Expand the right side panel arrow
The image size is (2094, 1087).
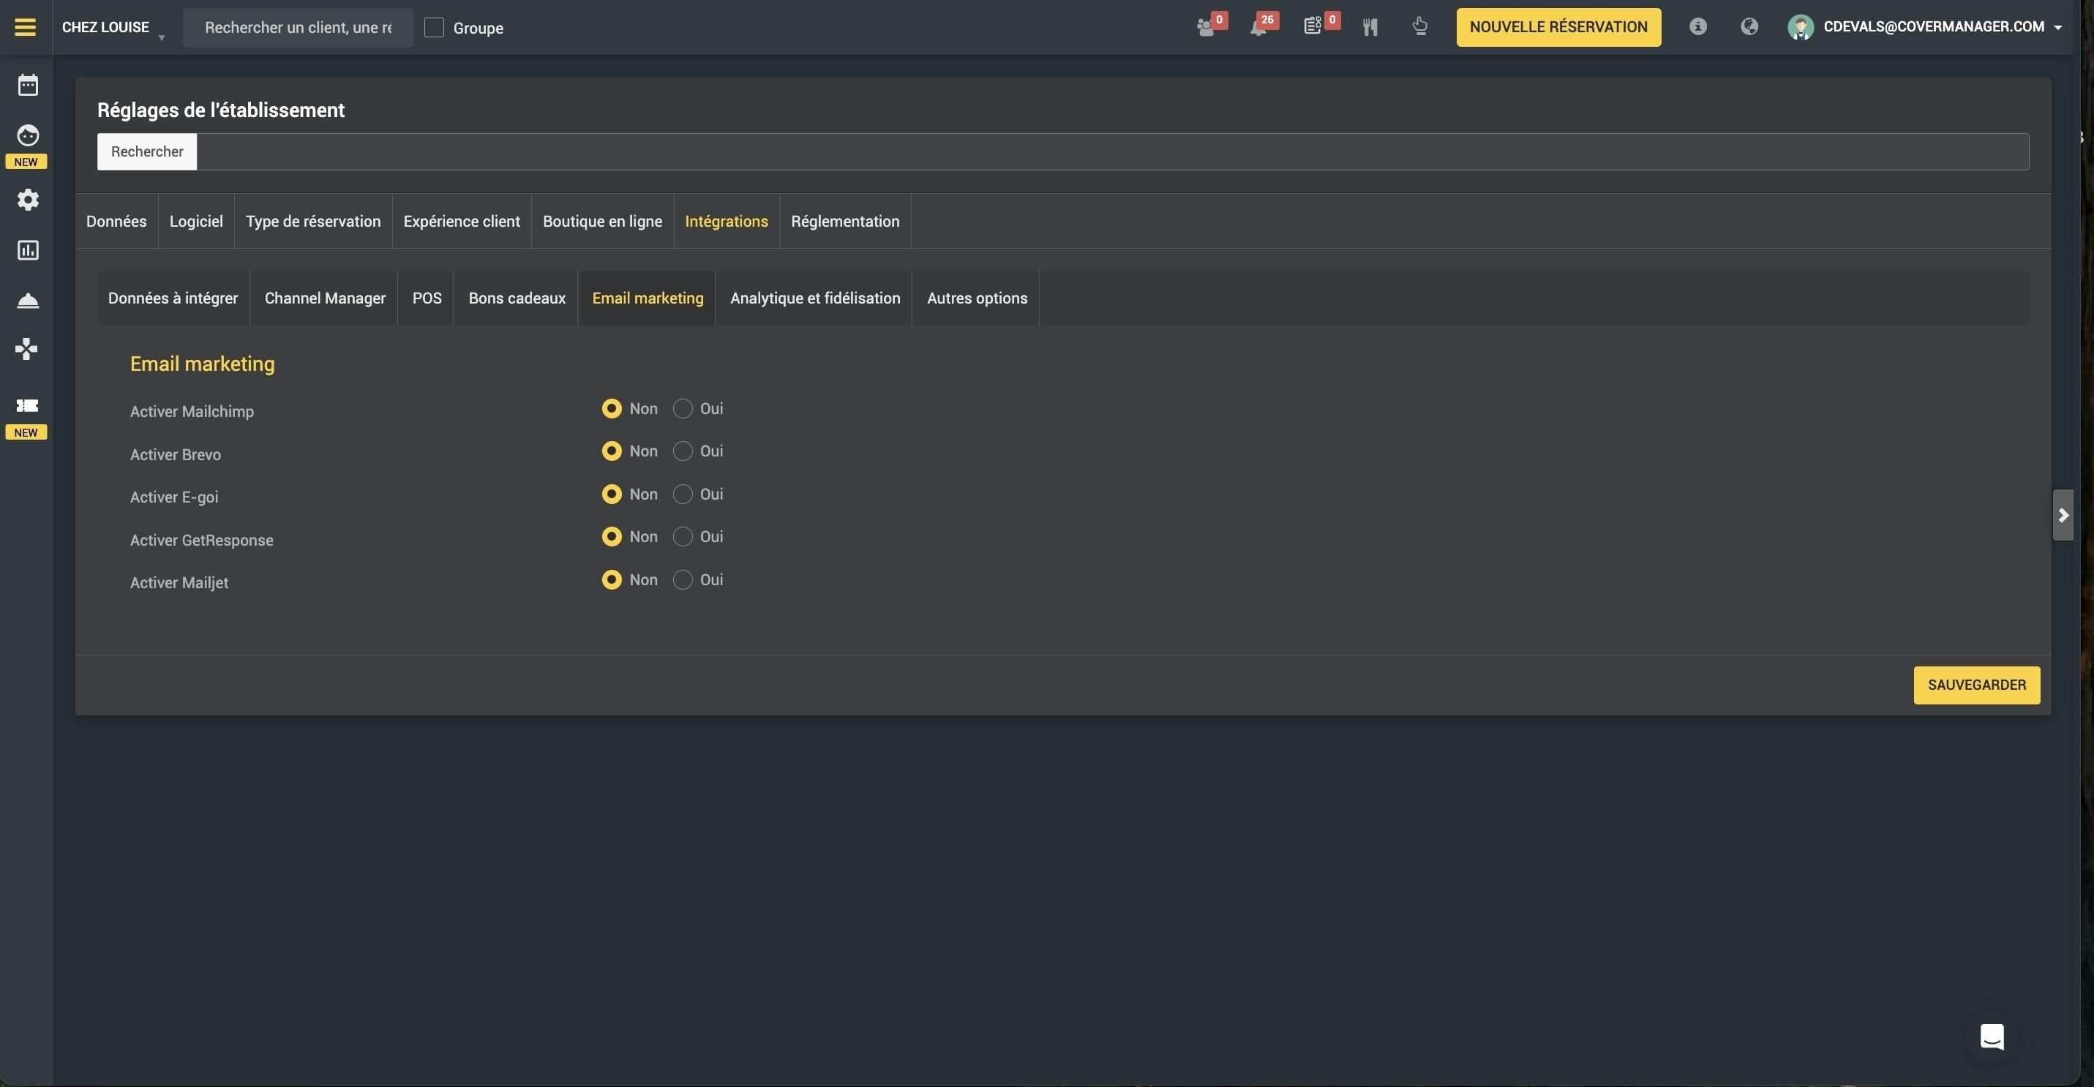click(2063, 515)
